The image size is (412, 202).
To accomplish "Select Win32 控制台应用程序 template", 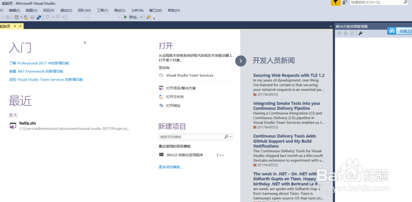I will (185, 155).
